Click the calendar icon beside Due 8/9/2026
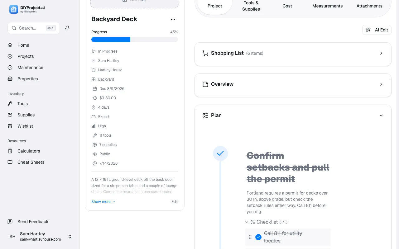Screen dimensions: 399x249 (x=95, y=89)
